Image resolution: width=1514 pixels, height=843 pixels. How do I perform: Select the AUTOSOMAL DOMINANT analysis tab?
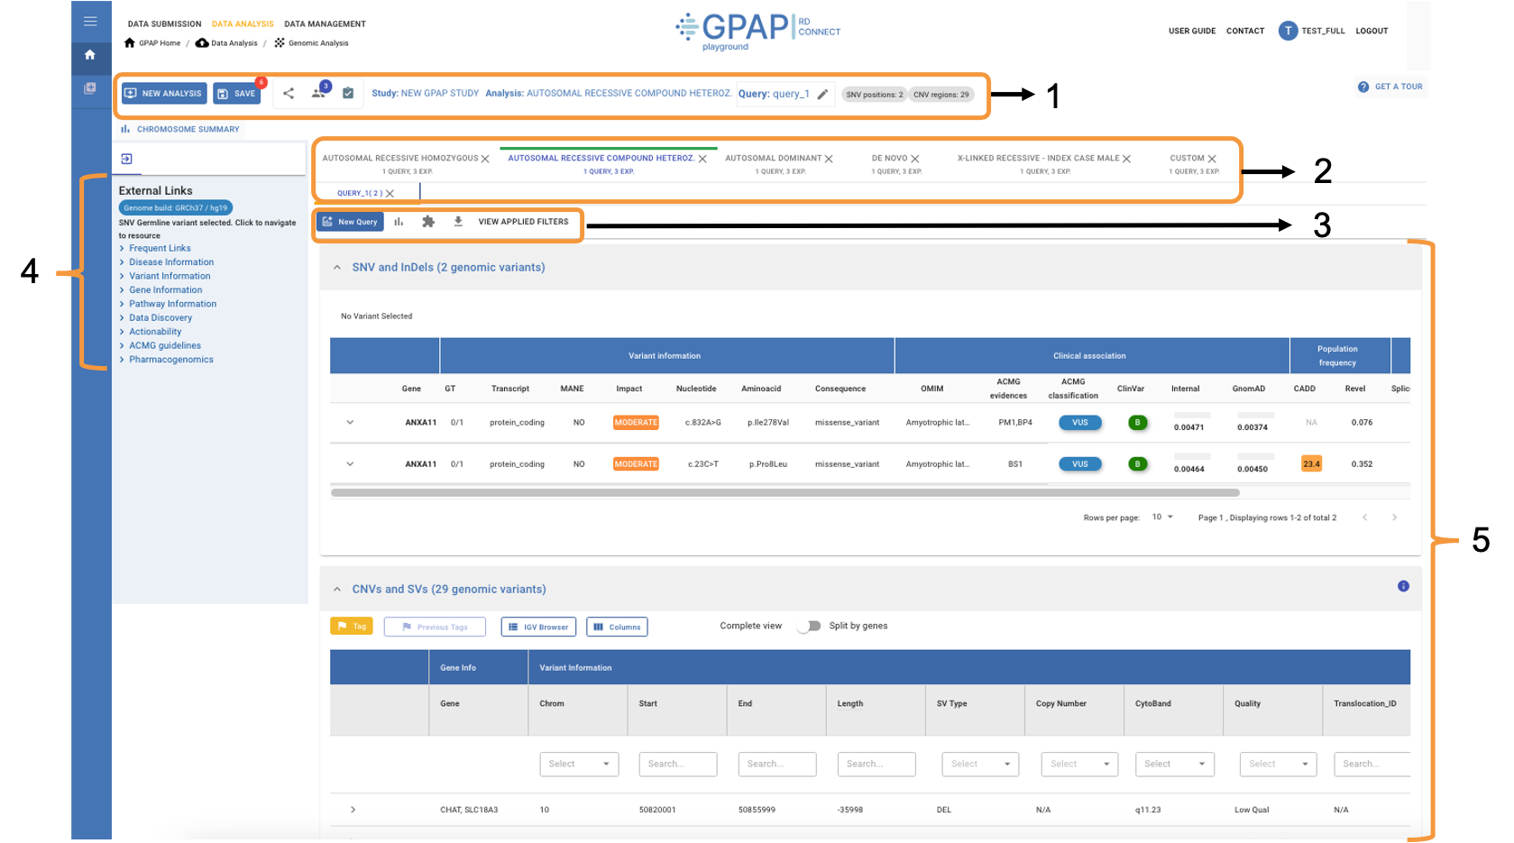click(774, 158)
